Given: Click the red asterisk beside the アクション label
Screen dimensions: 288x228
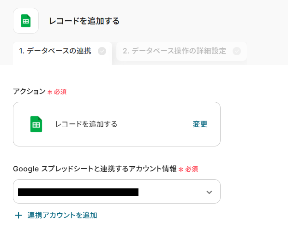Looking at the screenshot, I should [50, 92].
